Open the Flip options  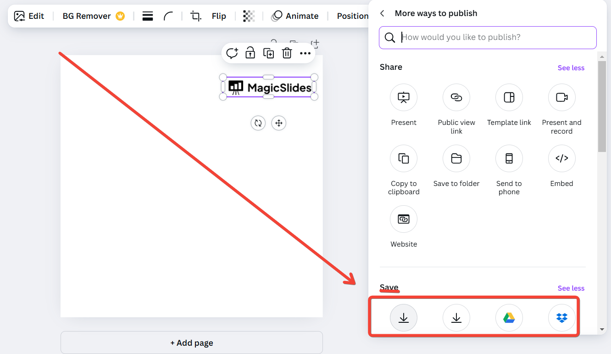tap(219, 16)
